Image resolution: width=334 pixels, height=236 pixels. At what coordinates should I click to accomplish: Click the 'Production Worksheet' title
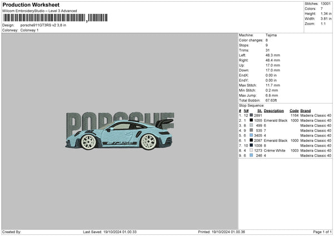[x=31, y=4]
